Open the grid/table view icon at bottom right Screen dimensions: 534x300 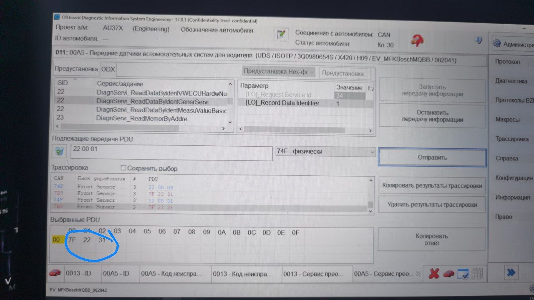(x=478, y=274)
